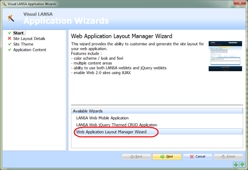The height and width of the screenshot is (170, 248).
Task: Click the site layout preview thumbnail
Action: click(225, 56)
